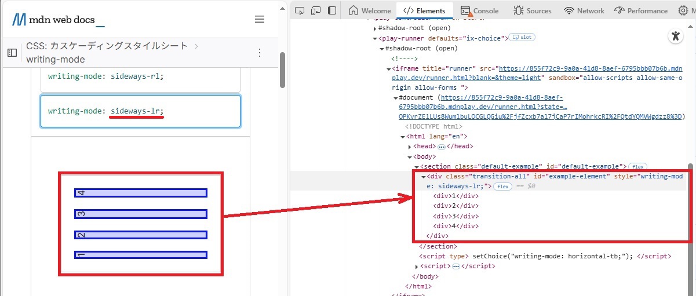Switch to the Welcome tab

pos(370,10)
